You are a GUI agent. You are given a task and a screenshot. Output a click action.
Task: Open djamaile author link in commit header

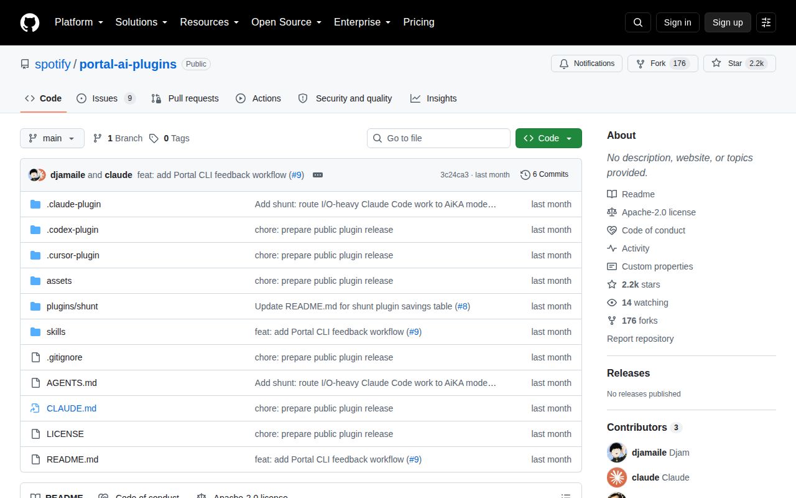click(x=68, y=175)
